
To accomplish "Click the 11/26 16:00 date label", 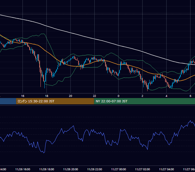I will 23,169.
